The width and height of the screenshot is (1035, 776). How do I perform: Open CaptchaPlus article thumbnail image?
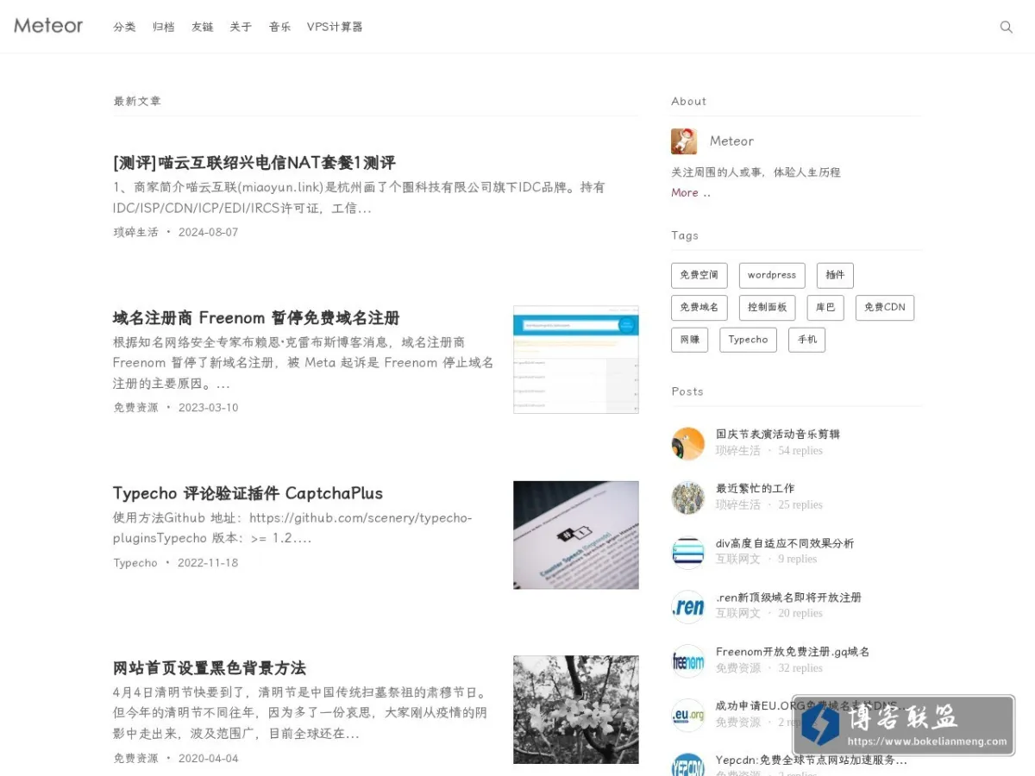point(576,535)
